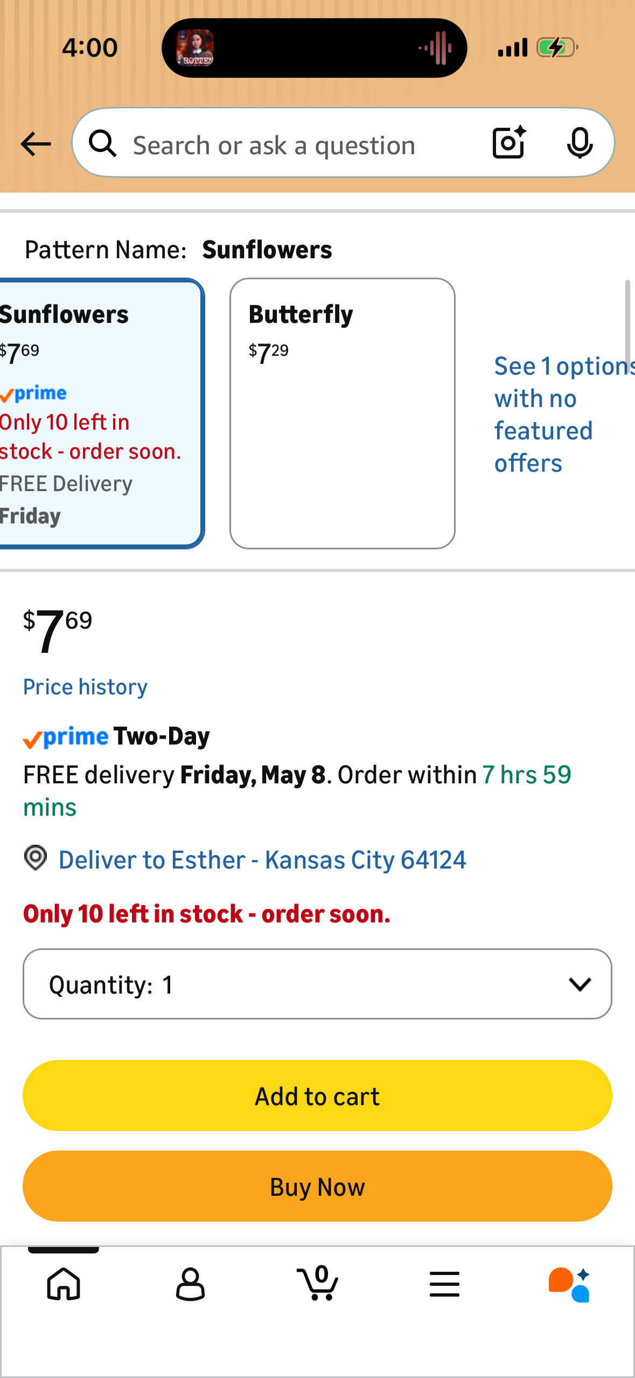
Task: Click See 1 options with no featured offers
Action: pyautogui.click(x=563, y=415)
